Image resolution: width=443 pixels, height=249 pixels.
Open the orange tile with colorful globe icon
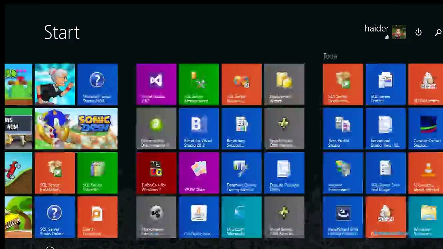click(x=242, y=84)
